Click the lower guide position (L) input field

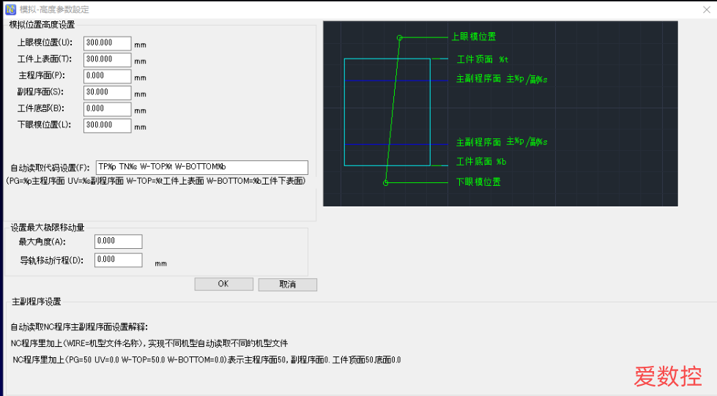click(x=108, y=125)
